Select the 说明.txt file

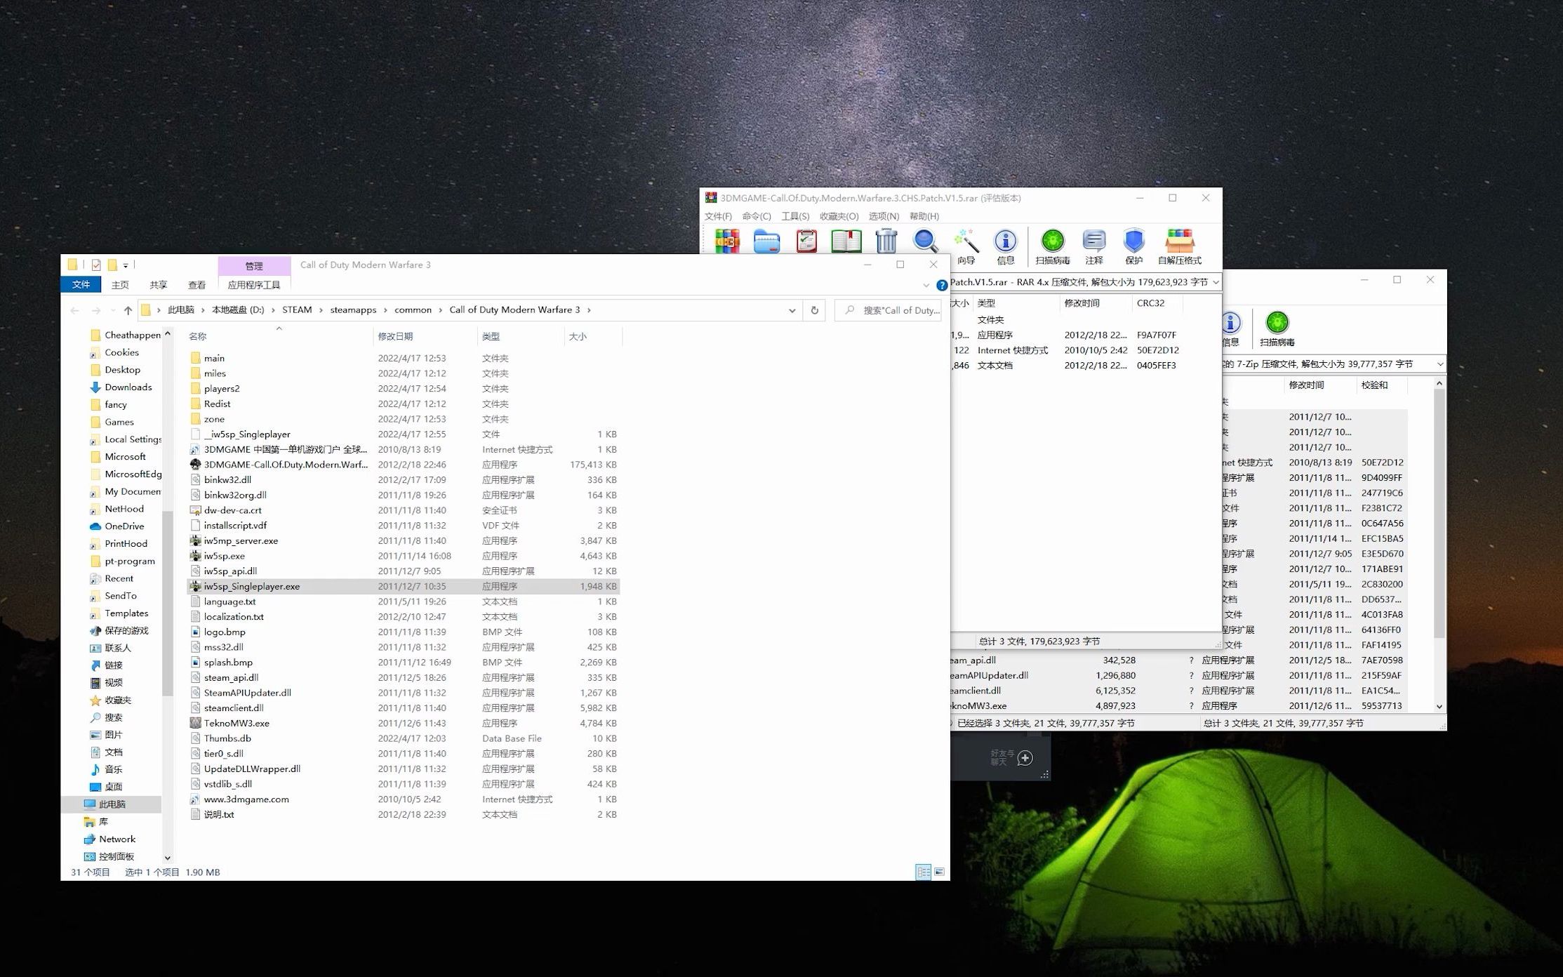click(x=403, y=814)
